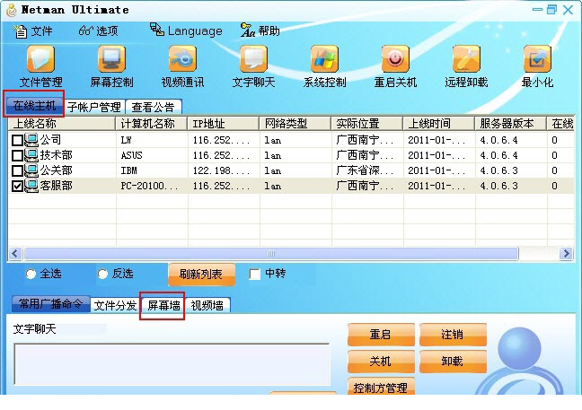The height and width of the screenshot is (410, 582).
Task: Click computer name cell IBM
Action: [x=128, y=170]
